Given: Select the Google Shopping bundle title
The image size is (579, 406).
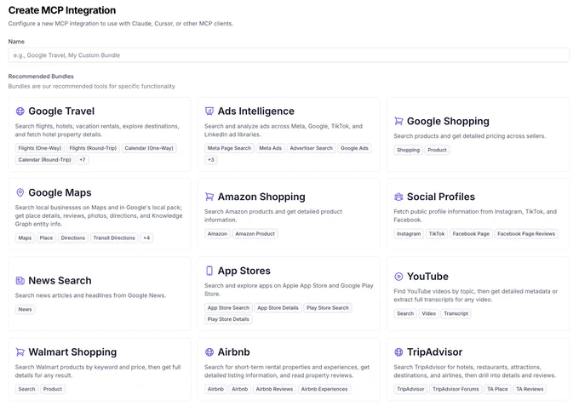Looking at the screenshot, I should pos(448,121).
